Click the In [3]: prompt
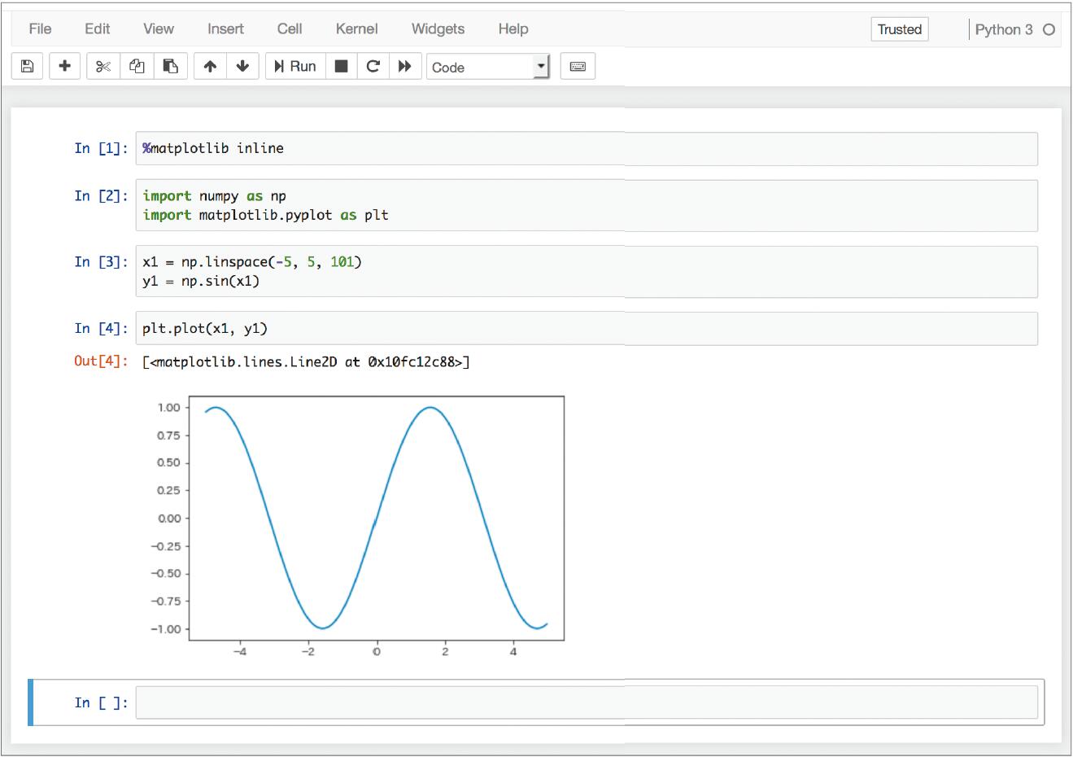Screen dimensions: 1073x757 pos(101,261)
